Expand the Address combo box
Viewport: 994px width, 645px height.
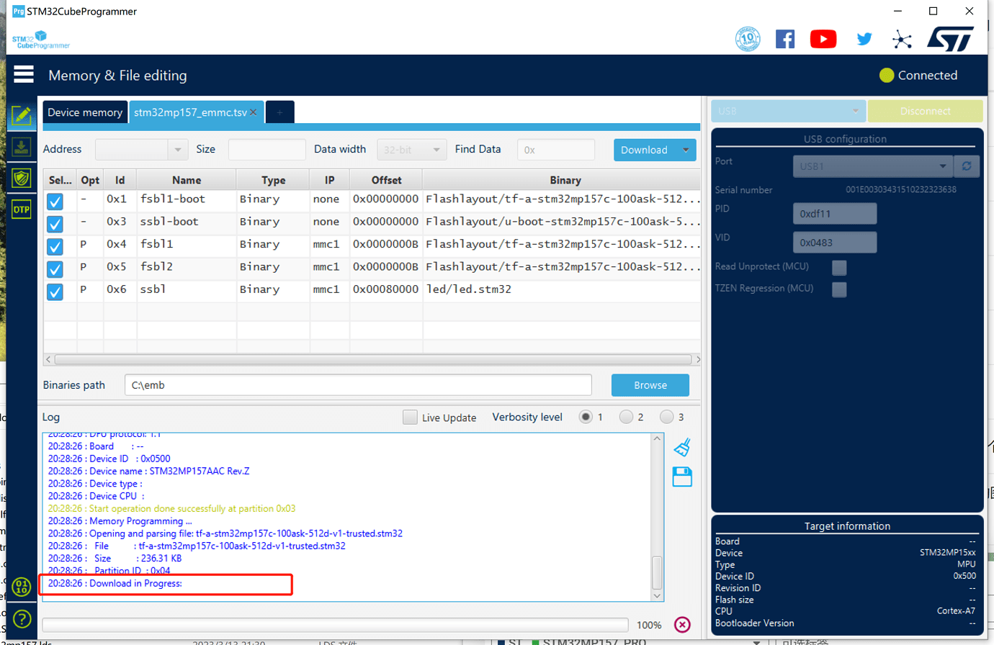pyautogui.click(x=178, y=150)
